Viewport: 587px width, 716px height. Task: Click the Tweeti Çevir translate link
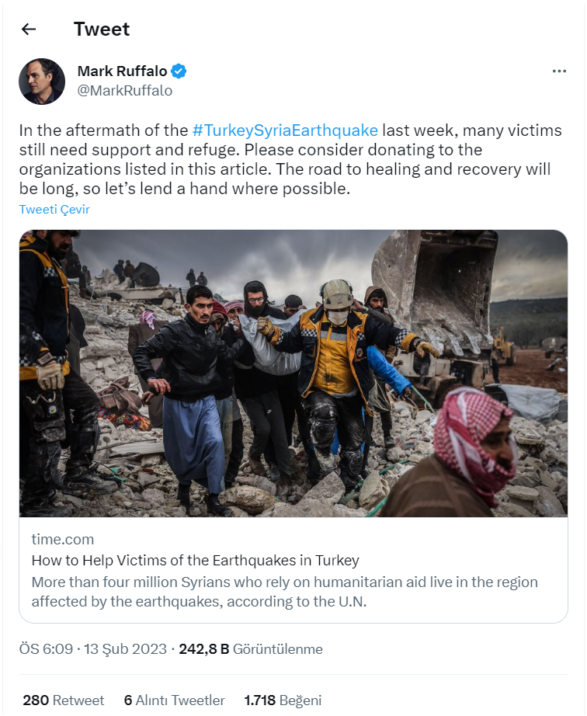(x=54, y=209)
